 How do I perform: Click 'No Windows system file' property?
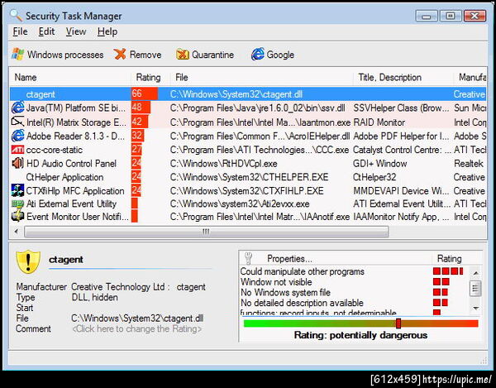pos(285,292)
